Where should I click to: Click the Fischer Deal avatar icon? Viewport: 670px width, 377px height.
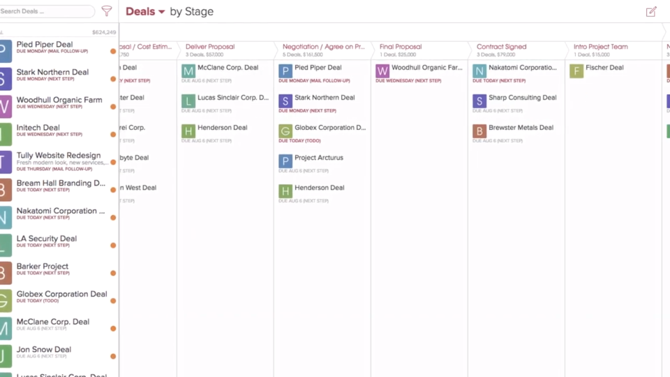pyautogui.click(x=576, y=71)
